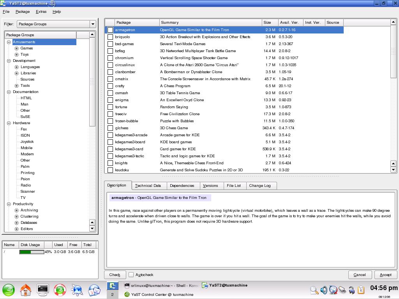Tick the chromium package checkbox
Viewport: 399px width, 299px height.
pos(110,58)
